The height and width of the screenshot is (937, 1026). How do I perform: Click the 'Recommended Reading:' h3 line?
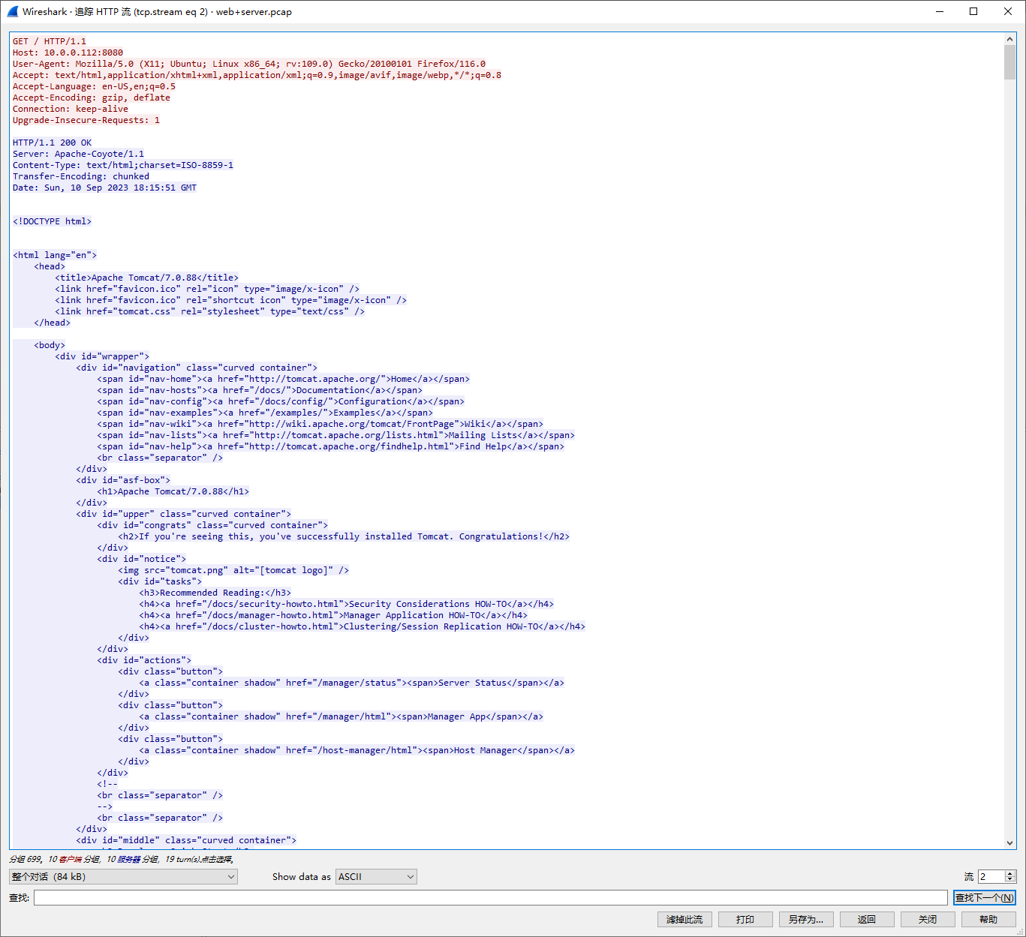pyautogui.click(x=215, y=593)
